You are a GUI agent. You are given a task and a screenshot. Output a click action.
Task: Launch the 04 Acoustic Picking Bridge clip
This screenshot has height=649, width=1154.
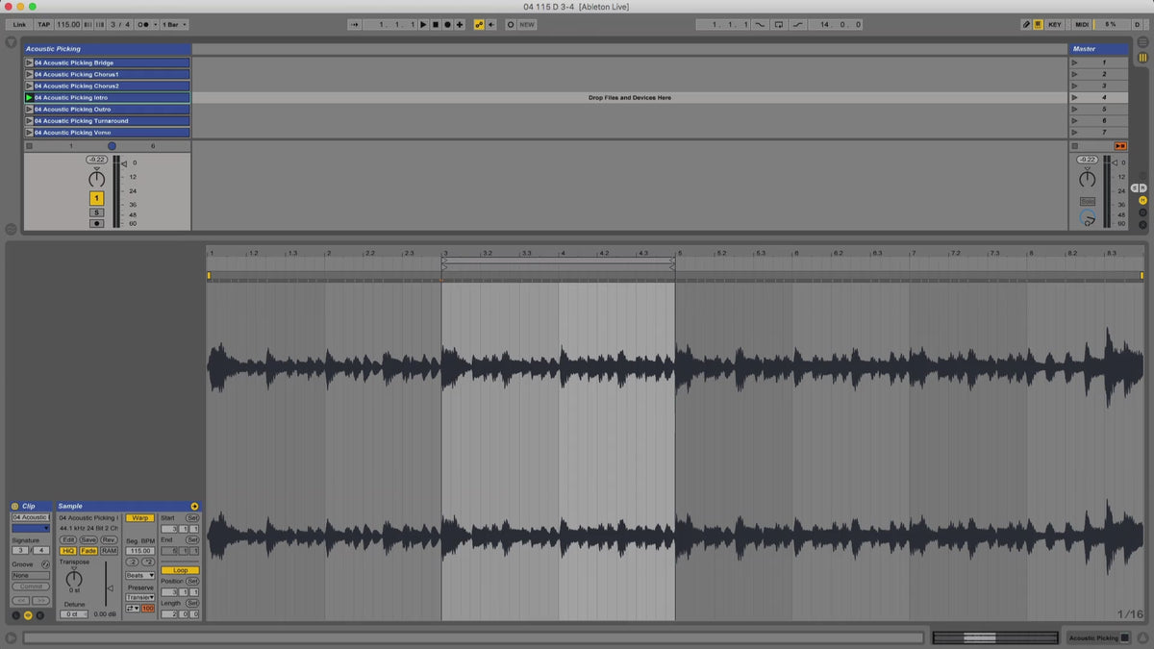(x=30, y=62)
